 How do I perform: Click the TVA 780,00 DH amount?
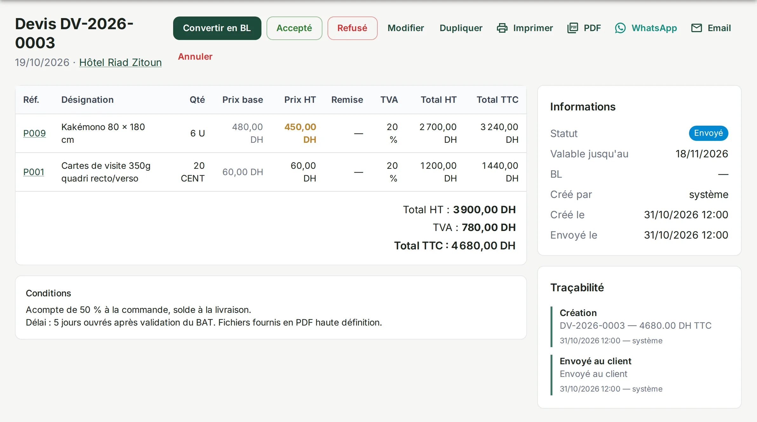(489, 227)
